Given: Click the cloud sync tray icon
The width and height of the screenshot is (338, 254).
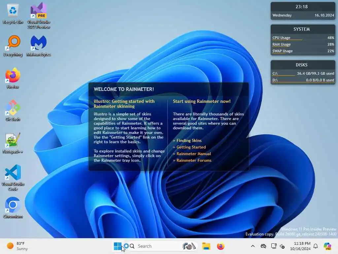Looking at the screenshot, I should point(263,246).
